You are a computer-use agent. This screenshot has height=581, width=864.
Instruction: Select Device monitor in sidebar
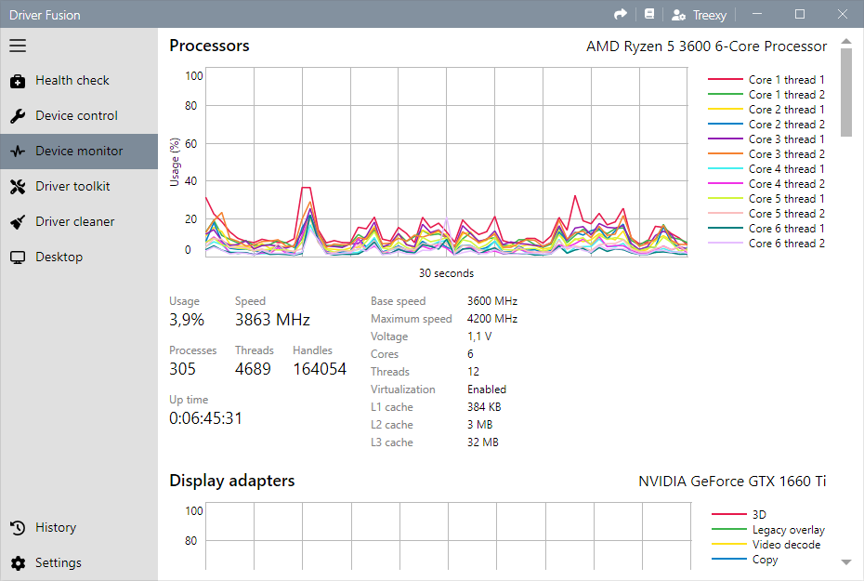click(79, 151)
